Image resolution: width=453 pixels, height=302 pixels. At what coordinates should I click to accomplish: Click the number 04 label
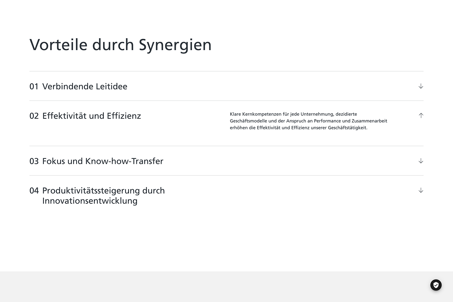pos(34,190)
